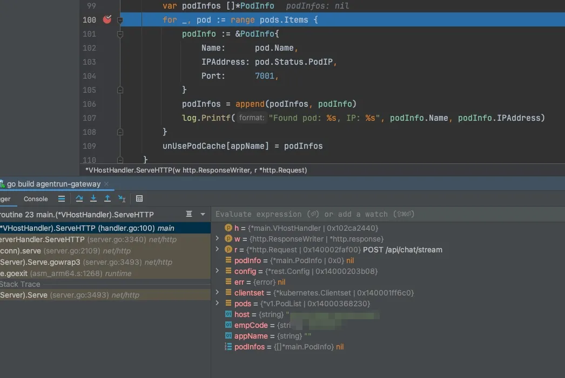This screenshot has width=565, height=378.
Task: Click the ServeHTTP breadcrumb below the editor
Action: (x=196, y=170)
